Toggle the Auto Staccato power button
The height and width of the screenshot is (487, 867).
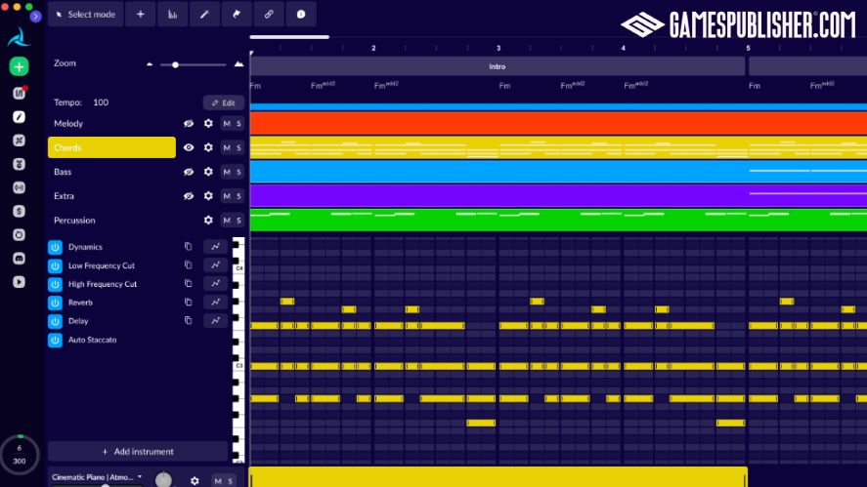click(x=55, y=340)
